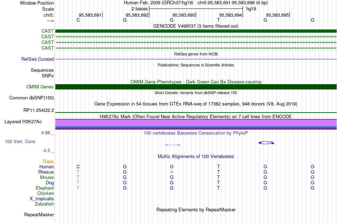This screenshot has height=223, width=337.
Task: Click the Human species label
Action: (46, 167)
